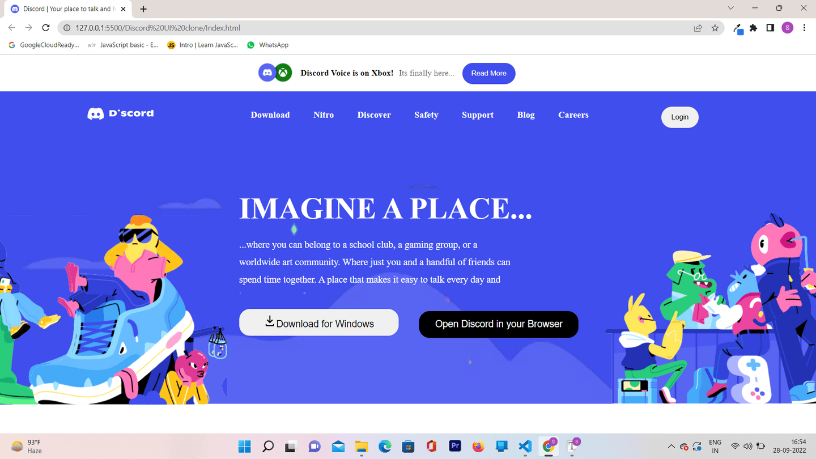Open the Nitro nav link
This screenshot has height=459, width=816.
click(324, 114)
